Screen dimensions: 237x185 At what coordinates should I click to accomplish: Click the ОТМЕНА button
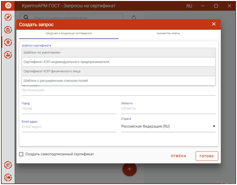click(179, 156)
